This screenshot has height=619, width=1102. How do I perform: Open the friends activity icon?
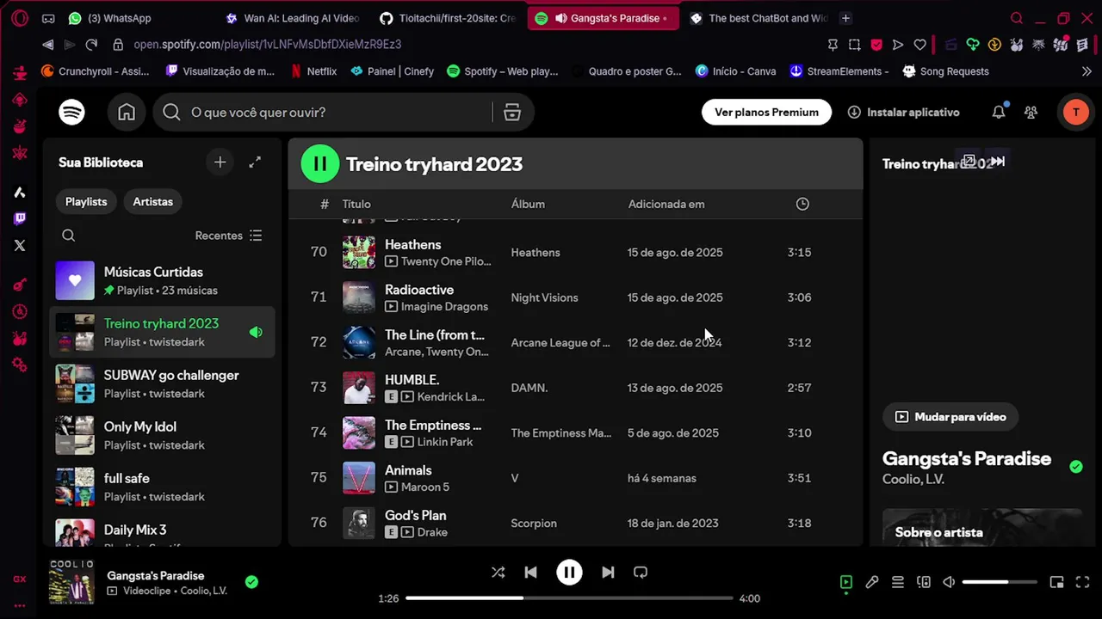1031,112
